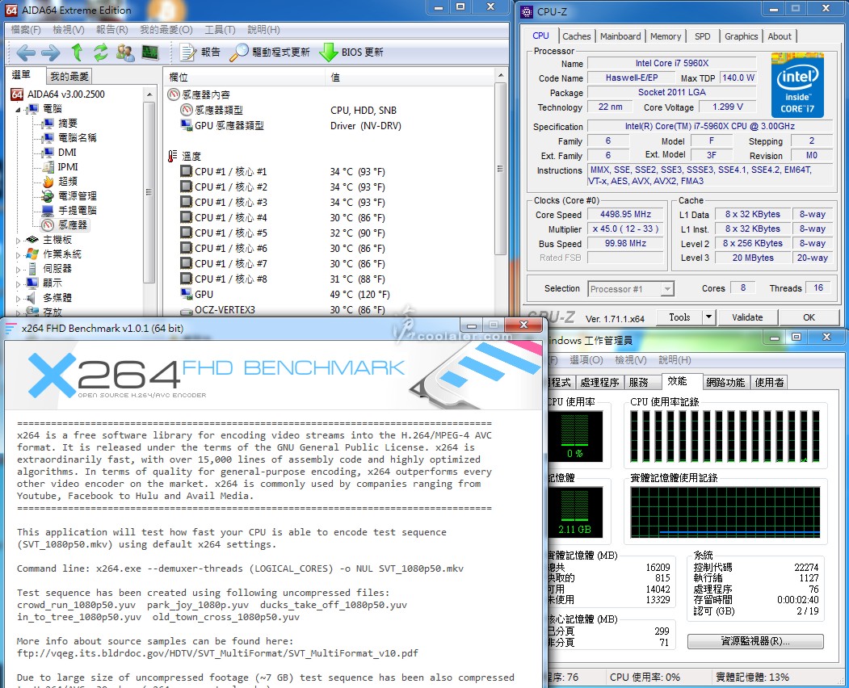This screenshot has width=849, height=688.
Task: Open the 工具(T) menu in AIDA64
Action: tap(220, 30)
